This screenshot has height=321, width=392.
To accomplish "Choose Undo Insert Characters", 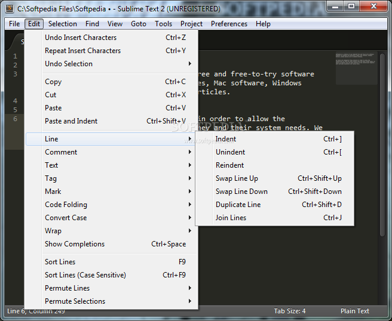I will (112, 38).
